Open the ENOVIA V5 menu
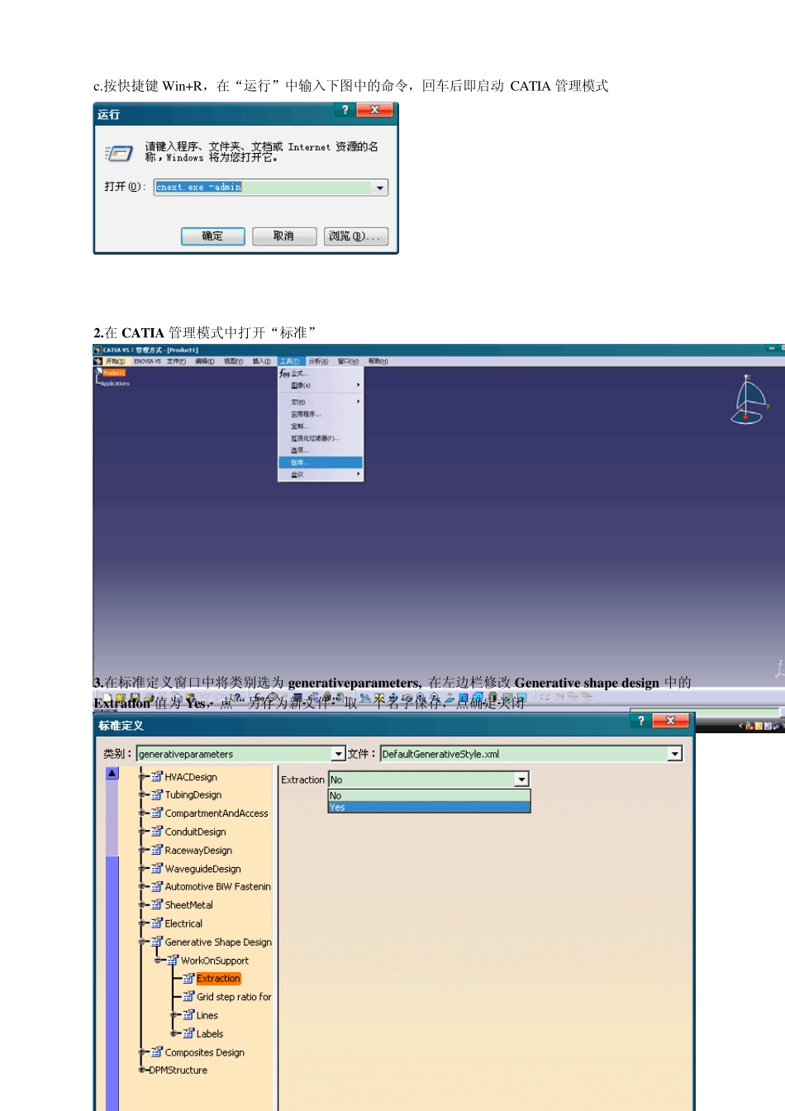Screen dimensions: 785x1111 [147, 361]
